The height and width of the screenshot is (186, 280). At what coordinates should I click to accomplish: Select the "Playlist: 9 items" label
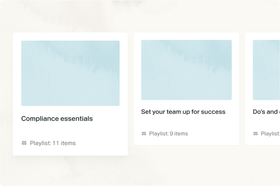(x=168, y=134)
